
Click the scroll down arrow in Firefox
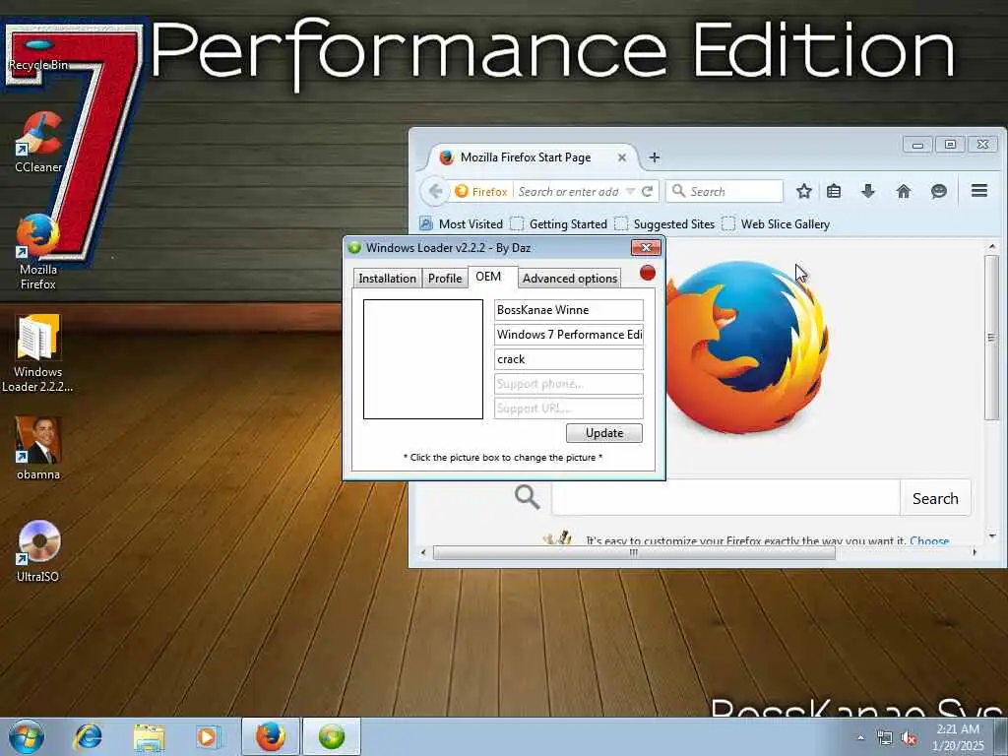coord(992,535)
